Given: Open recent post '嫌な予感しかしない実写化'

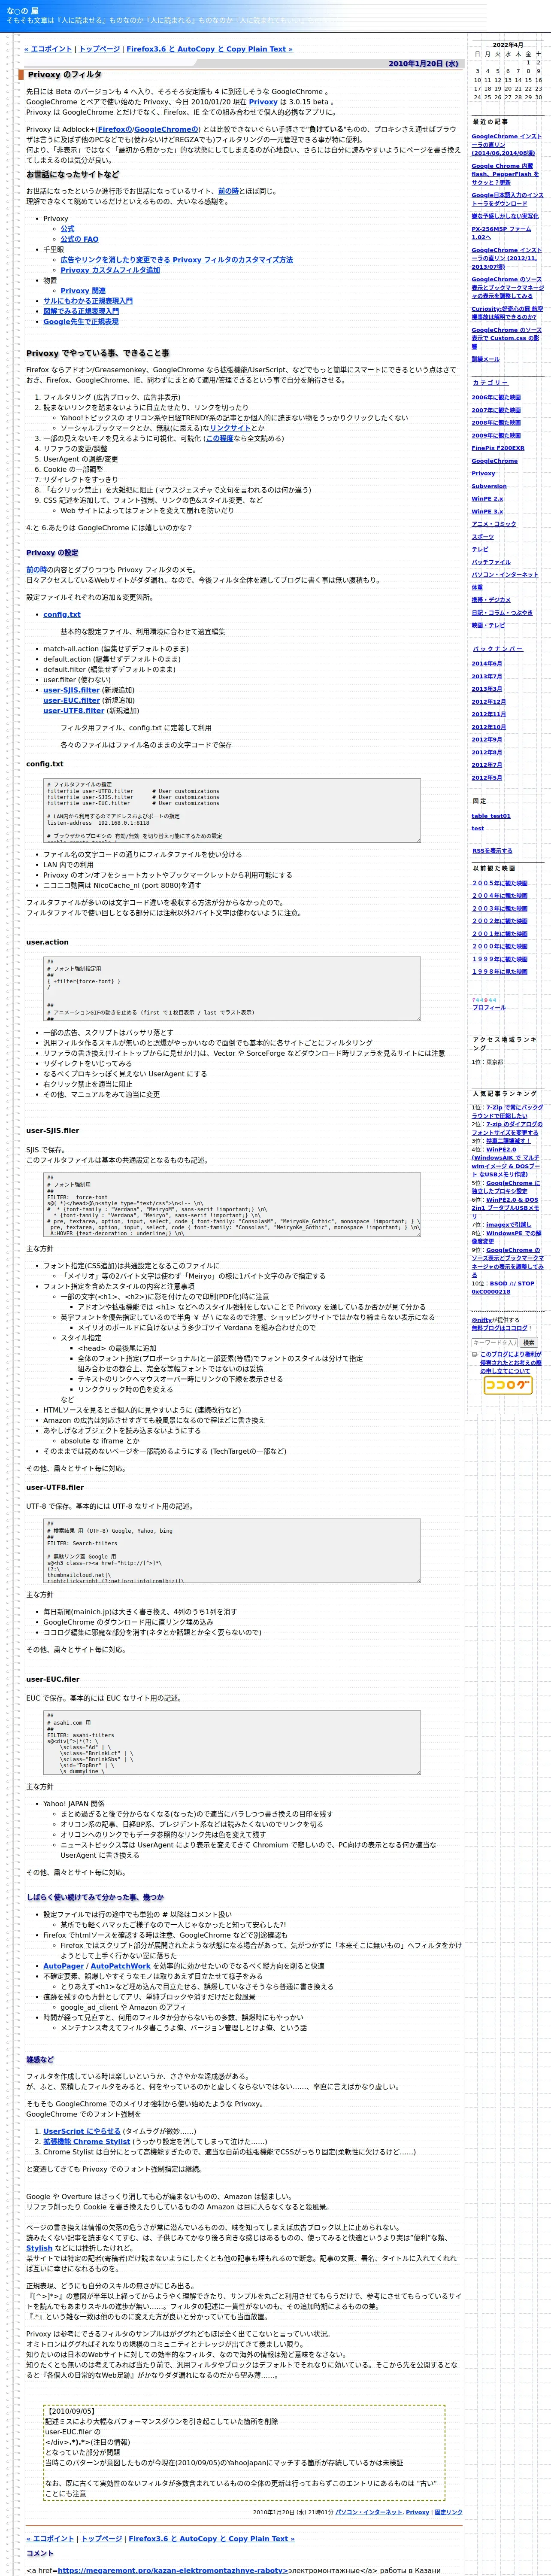Looking at the screenshot, I should pos(505,216).
